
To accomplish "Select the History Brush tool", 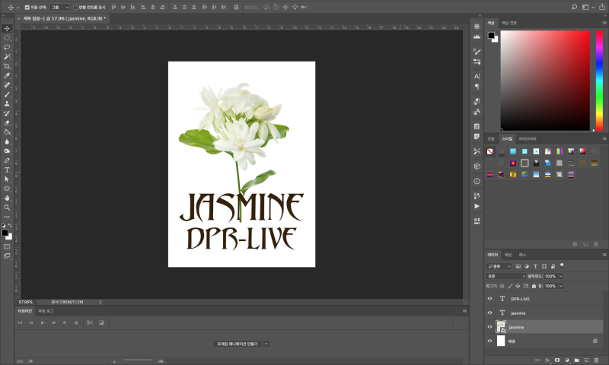I will coord(7,113).
